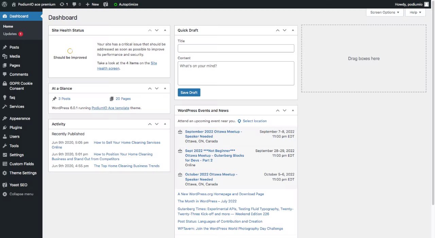This screenshot has height=238, width=435.
Task: Open the Yoast SEO icon in admin bar
Action: (106, 4)
